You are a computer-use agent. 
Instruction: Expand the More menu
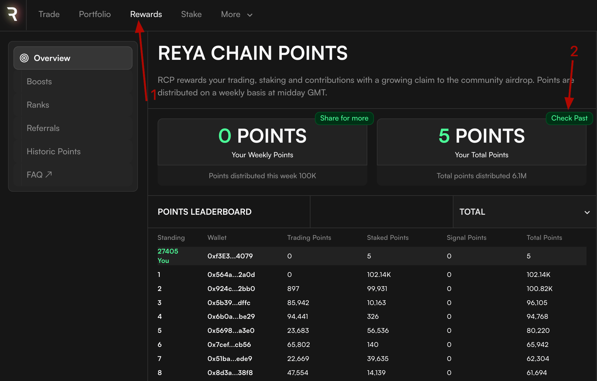tap(237, 14)
